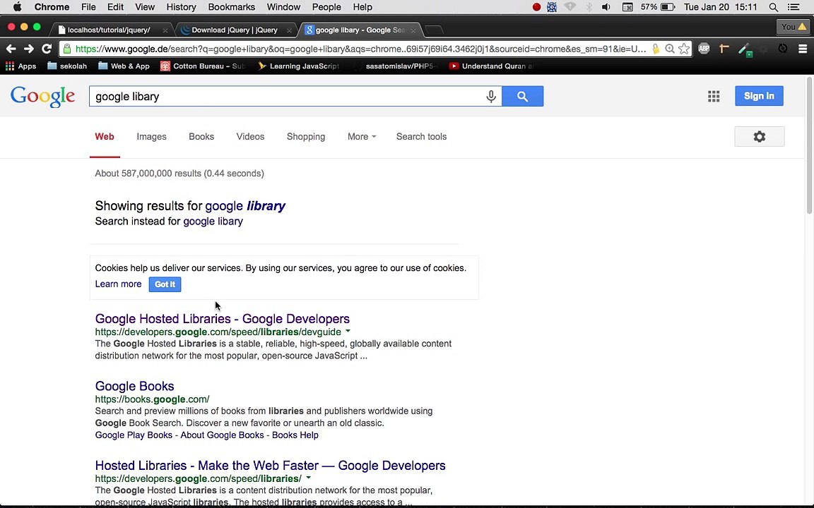The height and width of the screenshot is (508, 814).
Task: Click the orange ruler extension icon
Action: click(724, 49)
